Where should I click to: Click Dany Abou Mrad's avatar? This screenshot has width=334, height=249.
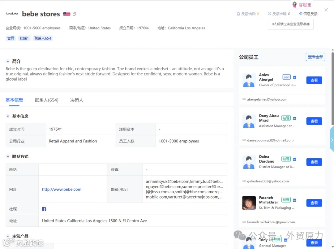249,121
